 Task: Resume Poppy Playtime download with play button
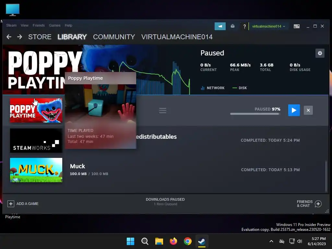[294, 110]
